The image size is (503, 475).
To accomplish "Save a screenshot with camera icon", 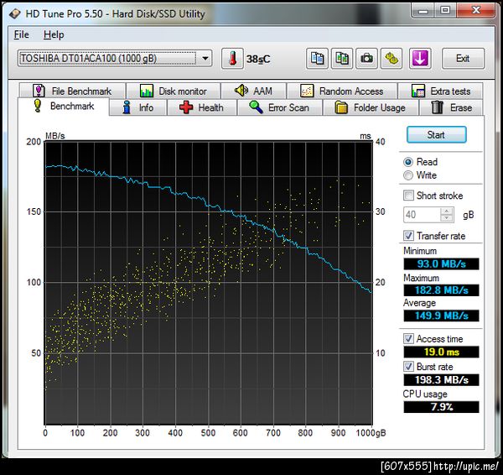I will click(366, 59).
